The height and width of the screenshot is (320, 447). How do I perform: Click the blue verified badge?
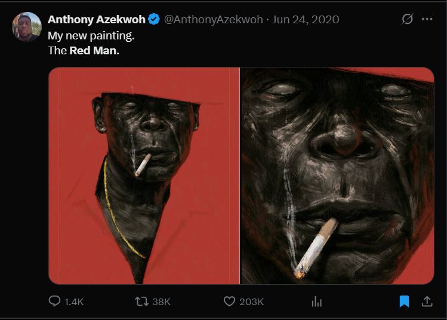(154, 19)
